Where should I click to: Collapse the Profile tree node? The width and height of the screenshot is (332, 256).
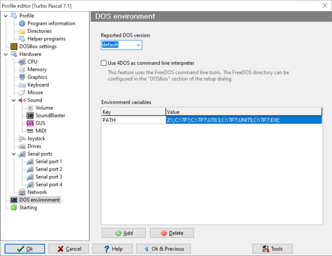pos(6,16)
